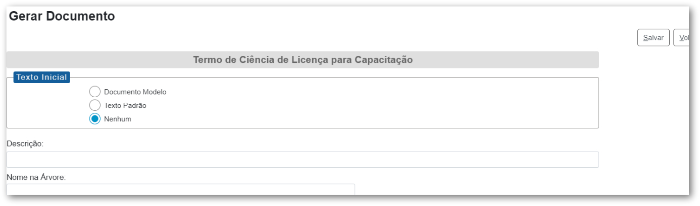The width and height of the screenshot is (700, 206).
Task: Click the Salvar button
Action: [653, 38]
